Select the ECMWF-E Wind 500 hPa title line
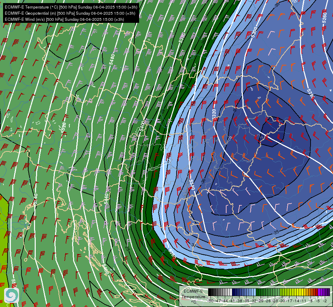The height and width of the screenshot is (307, 333). click(x=64, y=19)
